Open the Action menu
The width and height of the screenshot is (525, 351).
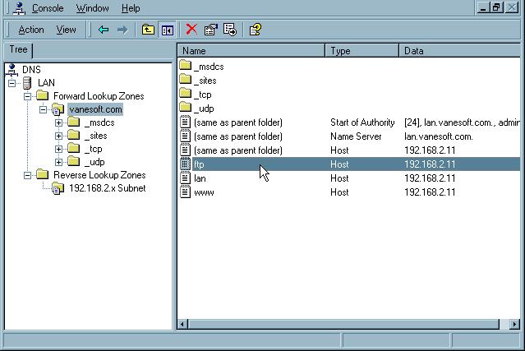coord(31,30)
